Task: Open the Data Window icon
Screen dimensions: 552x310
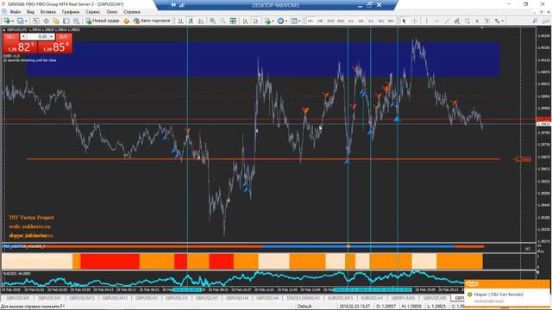Action: pos(46,21)
